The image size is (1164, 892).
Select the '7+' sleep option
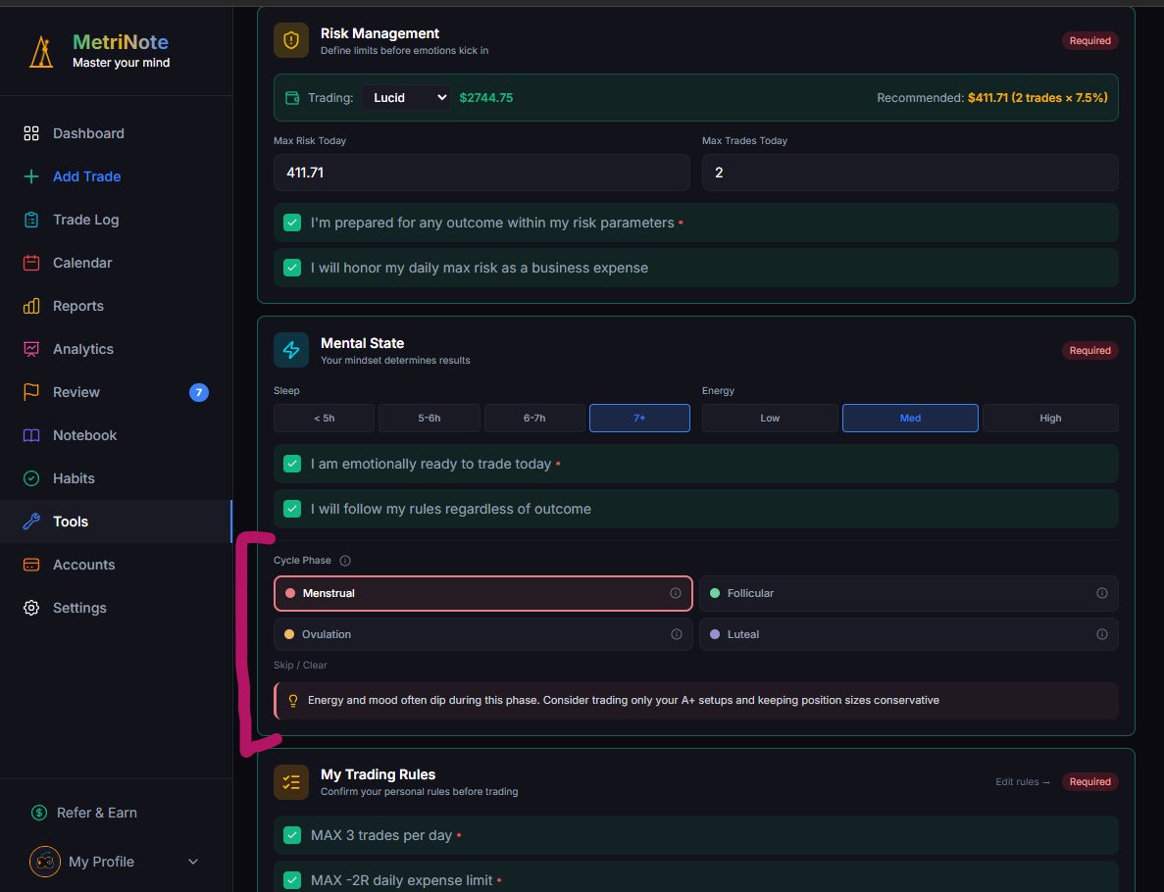(x=640, y=418)
